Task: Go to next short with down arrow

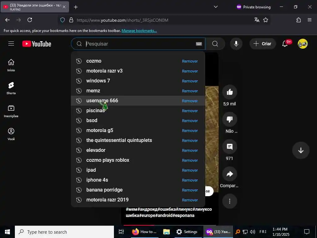Action: pos(301,150)
